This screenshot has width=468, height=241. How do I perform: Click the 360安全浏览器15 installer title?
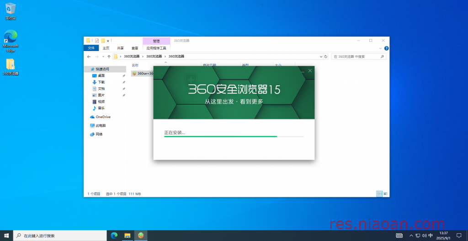[234, 89]
